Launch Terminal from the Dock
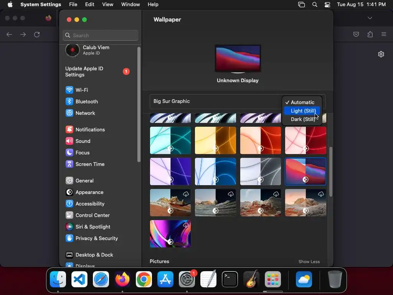This screenshot has height=295, width=393. pyautogui.click(x=230, y=279)
